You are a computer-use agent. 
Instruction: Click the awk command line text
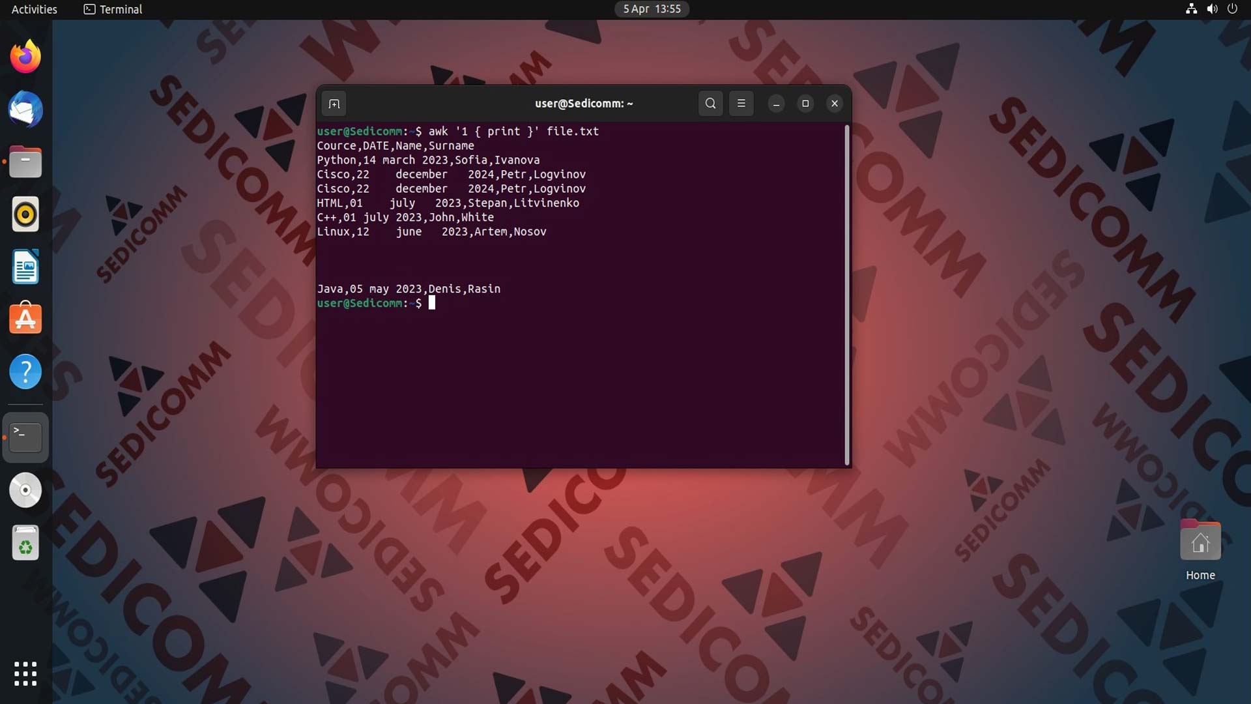tap(513, 131)
